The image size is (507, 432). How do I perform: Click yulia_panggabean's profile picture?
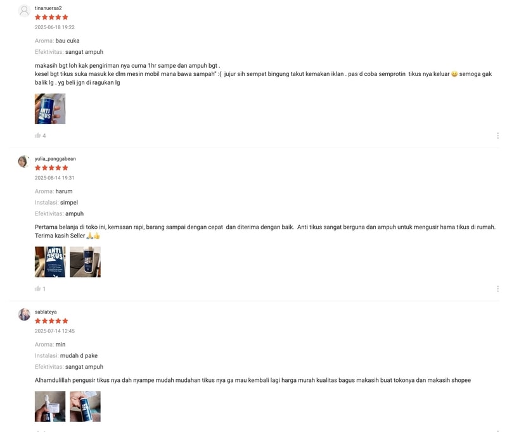tap(24, 162)
